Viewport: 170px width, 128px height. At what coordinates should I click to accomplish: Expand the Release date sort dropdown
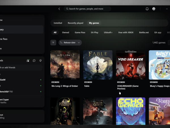(70, 43)
